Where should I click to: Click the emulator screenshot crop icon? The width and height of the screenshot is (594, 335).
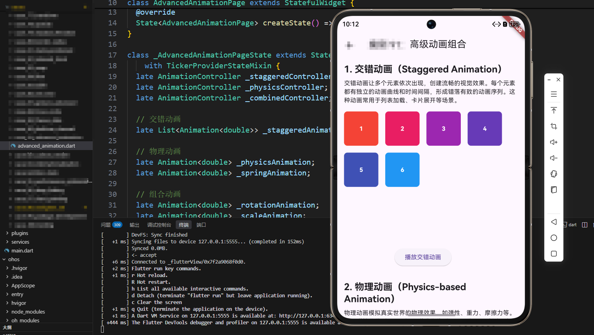[554, 126]
